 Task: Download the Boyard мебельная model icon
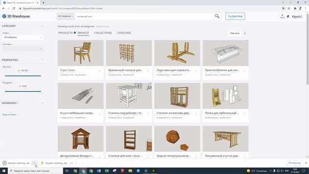coord(99,114)
